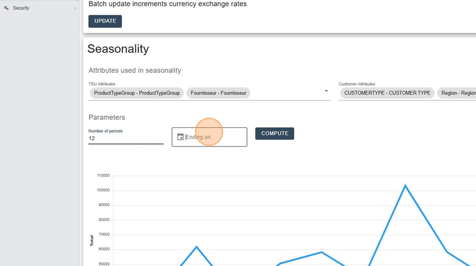Screen dimensions: 476x266
Task: Click the Total axis label on chart
Action: (91, 240)
